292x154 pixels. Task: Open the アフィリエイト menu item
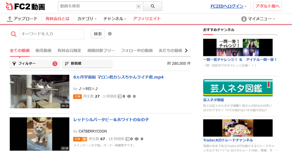click(x=147, y=19)
